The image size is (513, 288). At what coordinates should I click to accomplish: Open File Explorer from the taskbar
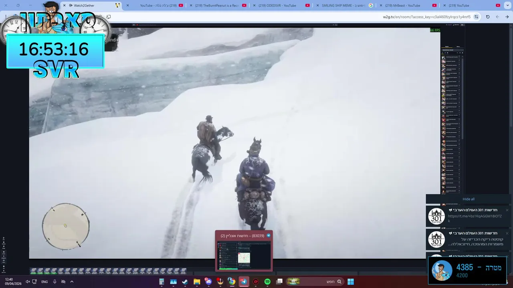pyautogui.click(x=197, y=282)
